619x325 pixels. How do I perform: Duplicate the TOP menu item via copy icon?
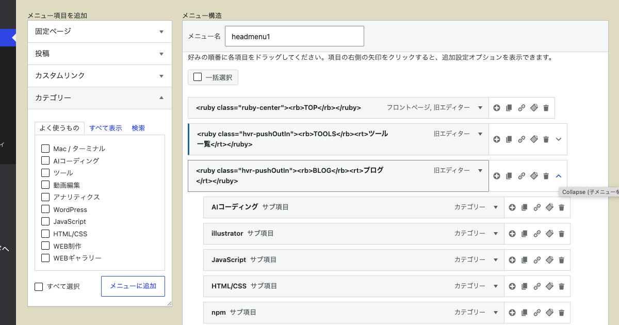tap(509, 108)
